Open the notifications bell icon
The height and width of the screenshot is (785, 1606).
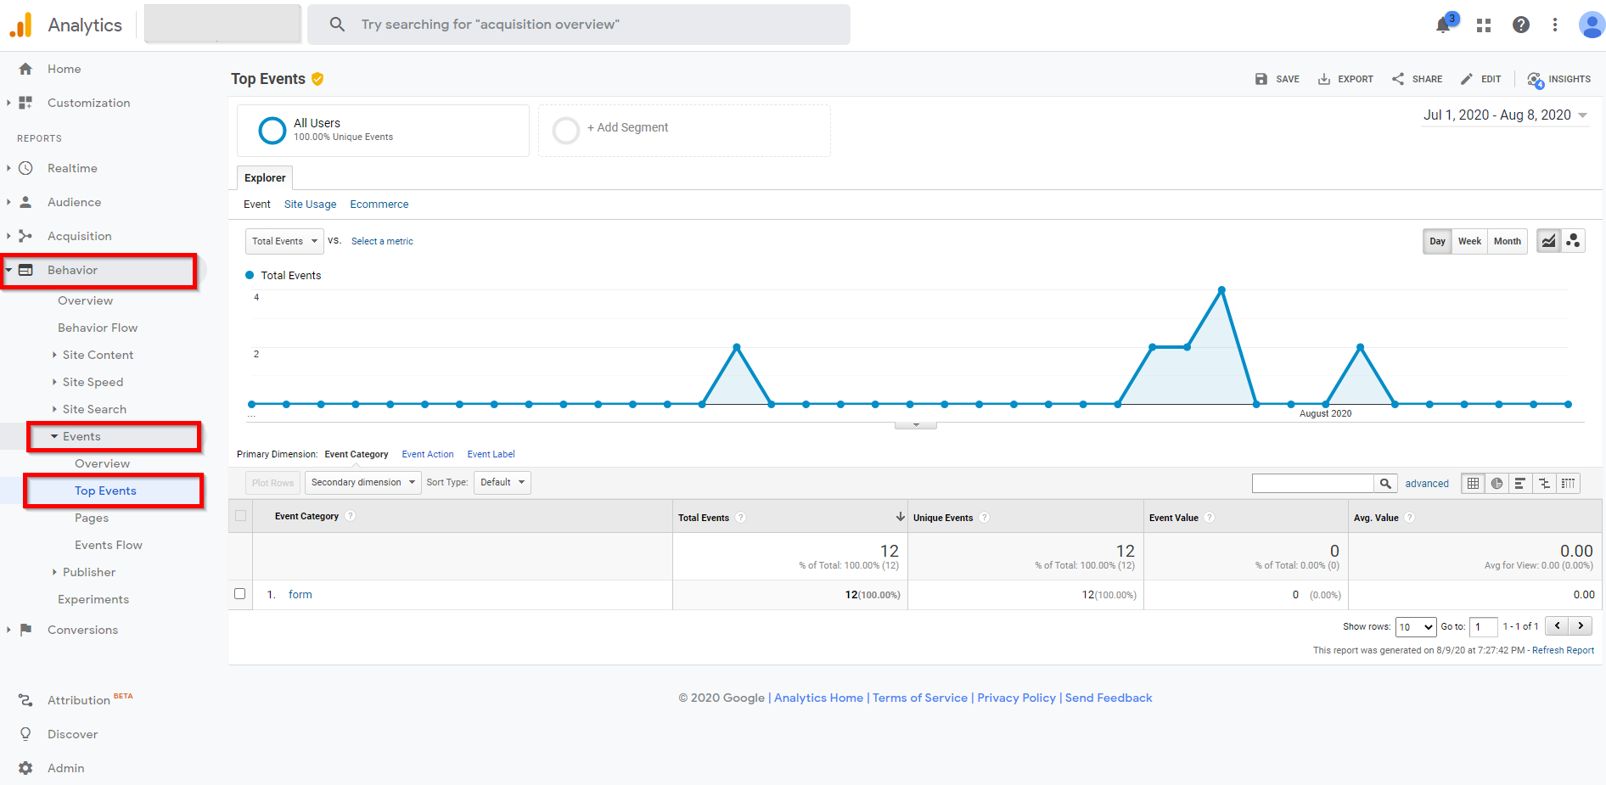click(x=1442, y=25)
